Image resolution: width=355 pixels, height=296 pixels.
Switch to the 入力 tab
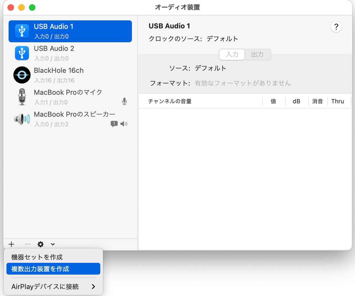[232, 55]
